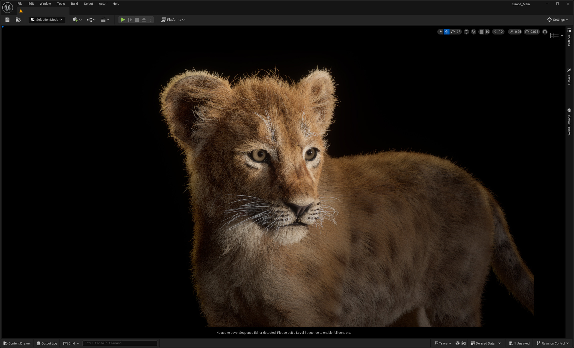Open the Tools menu
This screenshot has height=348, width=574.
61,4
